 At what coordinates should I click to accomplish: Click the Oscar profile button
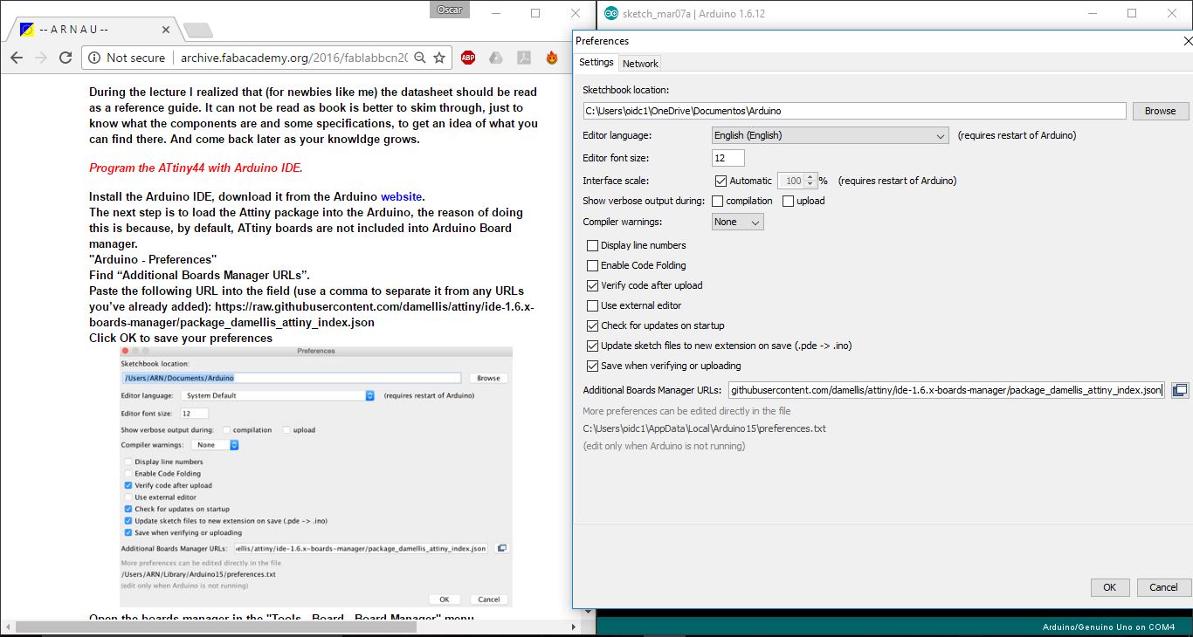[449, 10]
